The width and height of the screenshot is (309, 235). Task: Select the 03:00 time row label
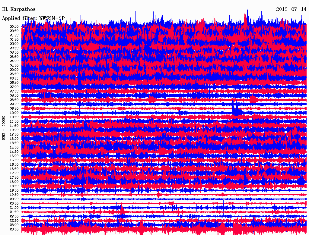pyautogui.click(x=14, y=52)
